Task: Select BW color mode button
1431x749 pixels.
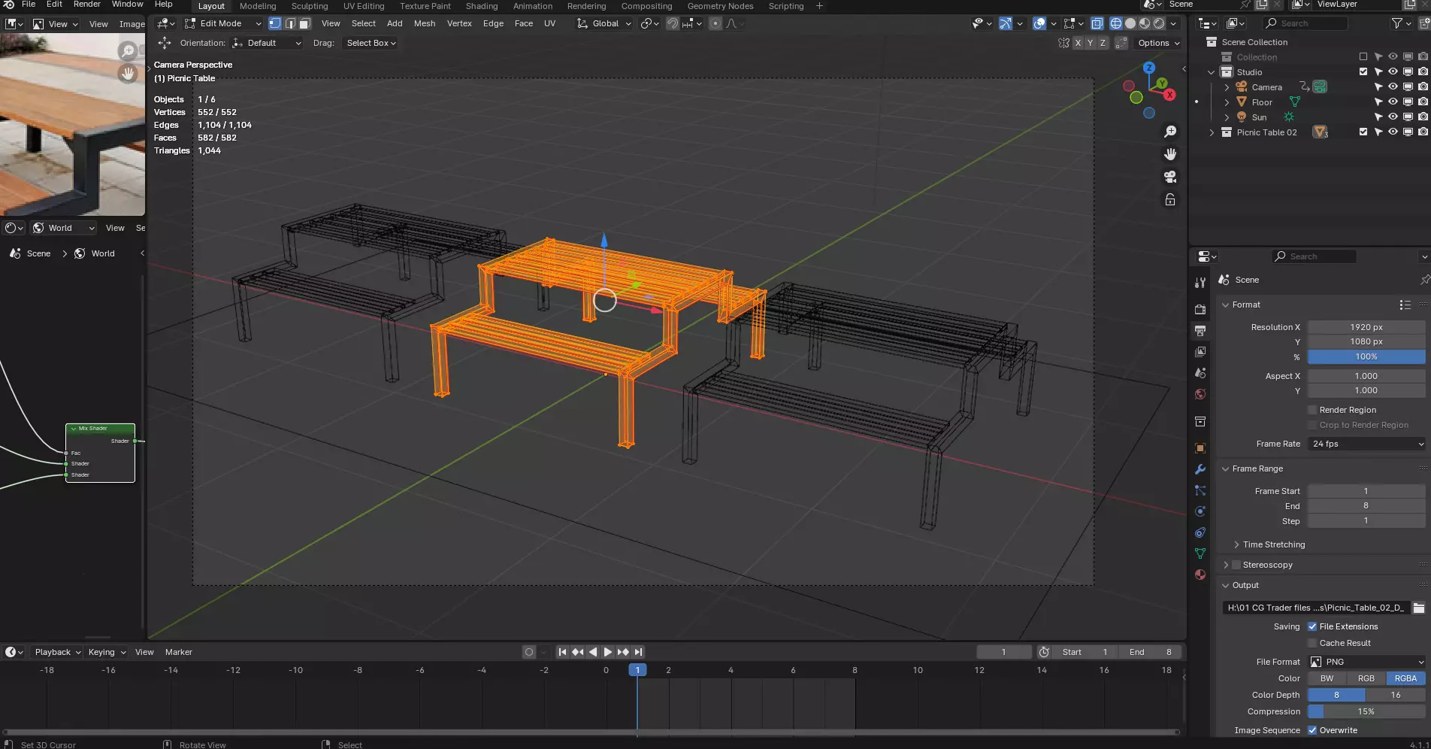Action: (1327, 678)
